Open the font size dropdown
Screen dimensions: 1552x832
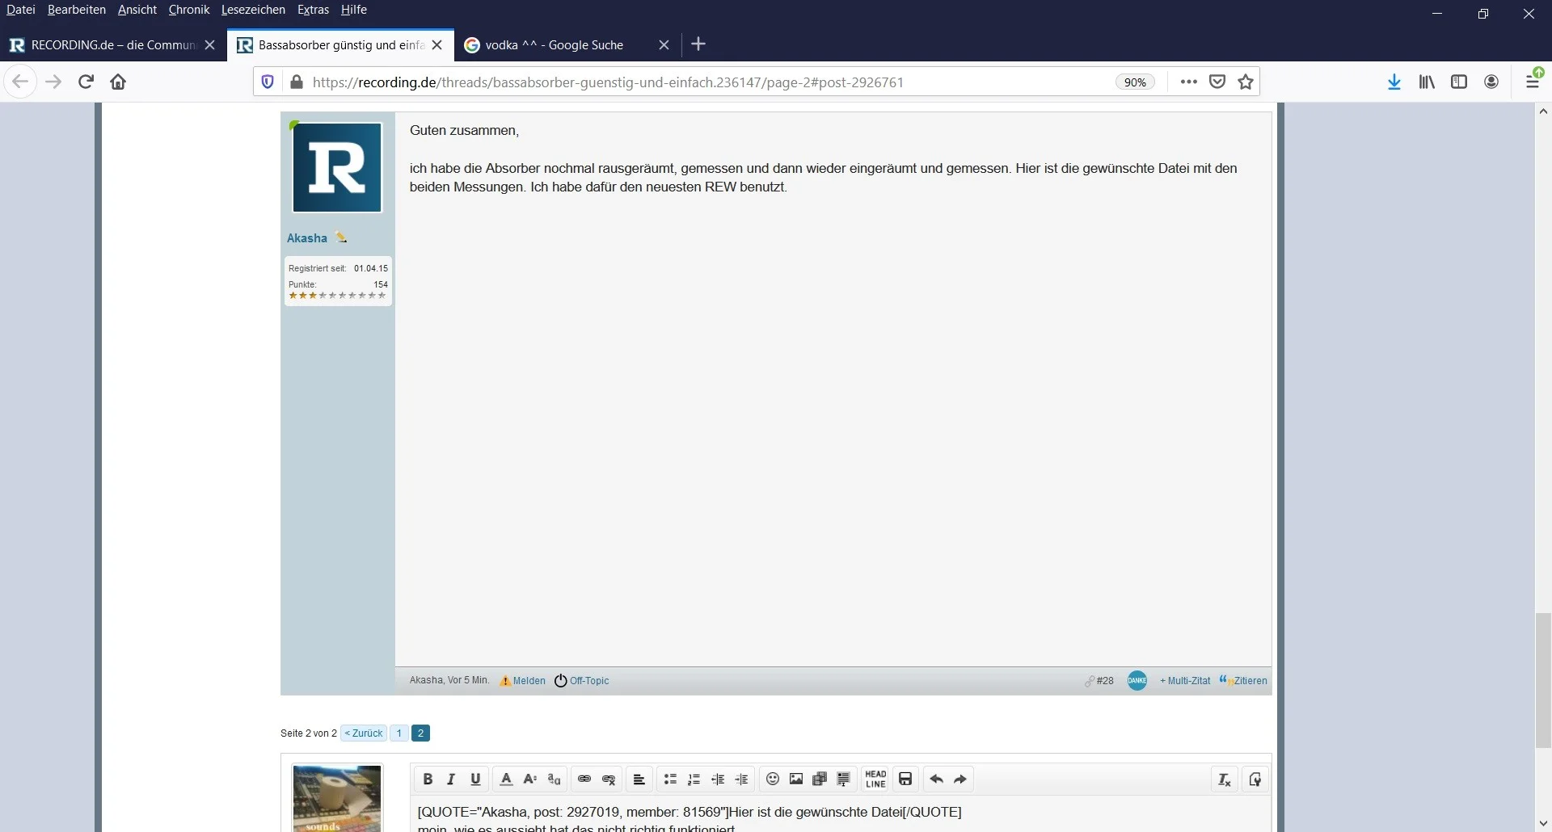point(530,779)
